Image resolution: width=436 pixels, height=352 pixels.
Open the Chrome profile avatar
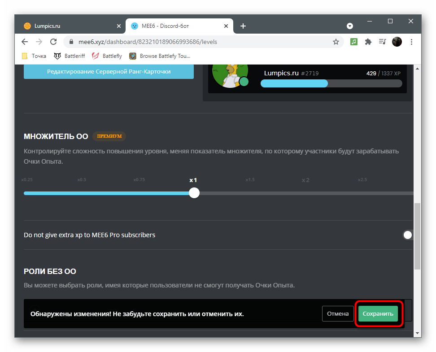(397, 42)
